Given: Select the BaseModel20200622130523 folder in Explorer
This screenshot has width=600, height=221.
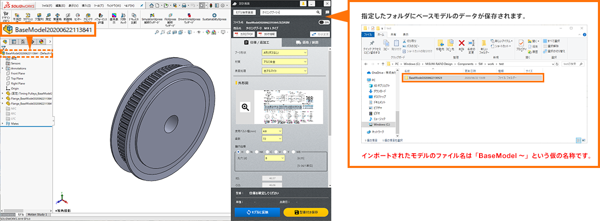Looking at the screenshot, I should 472,78.
